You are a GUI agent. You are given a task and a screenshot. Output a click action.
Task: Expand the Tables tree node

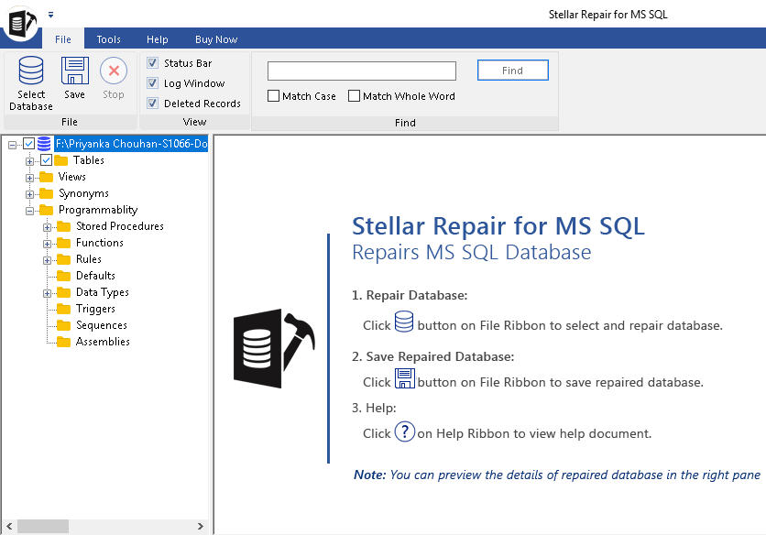(x=30, y=161)
